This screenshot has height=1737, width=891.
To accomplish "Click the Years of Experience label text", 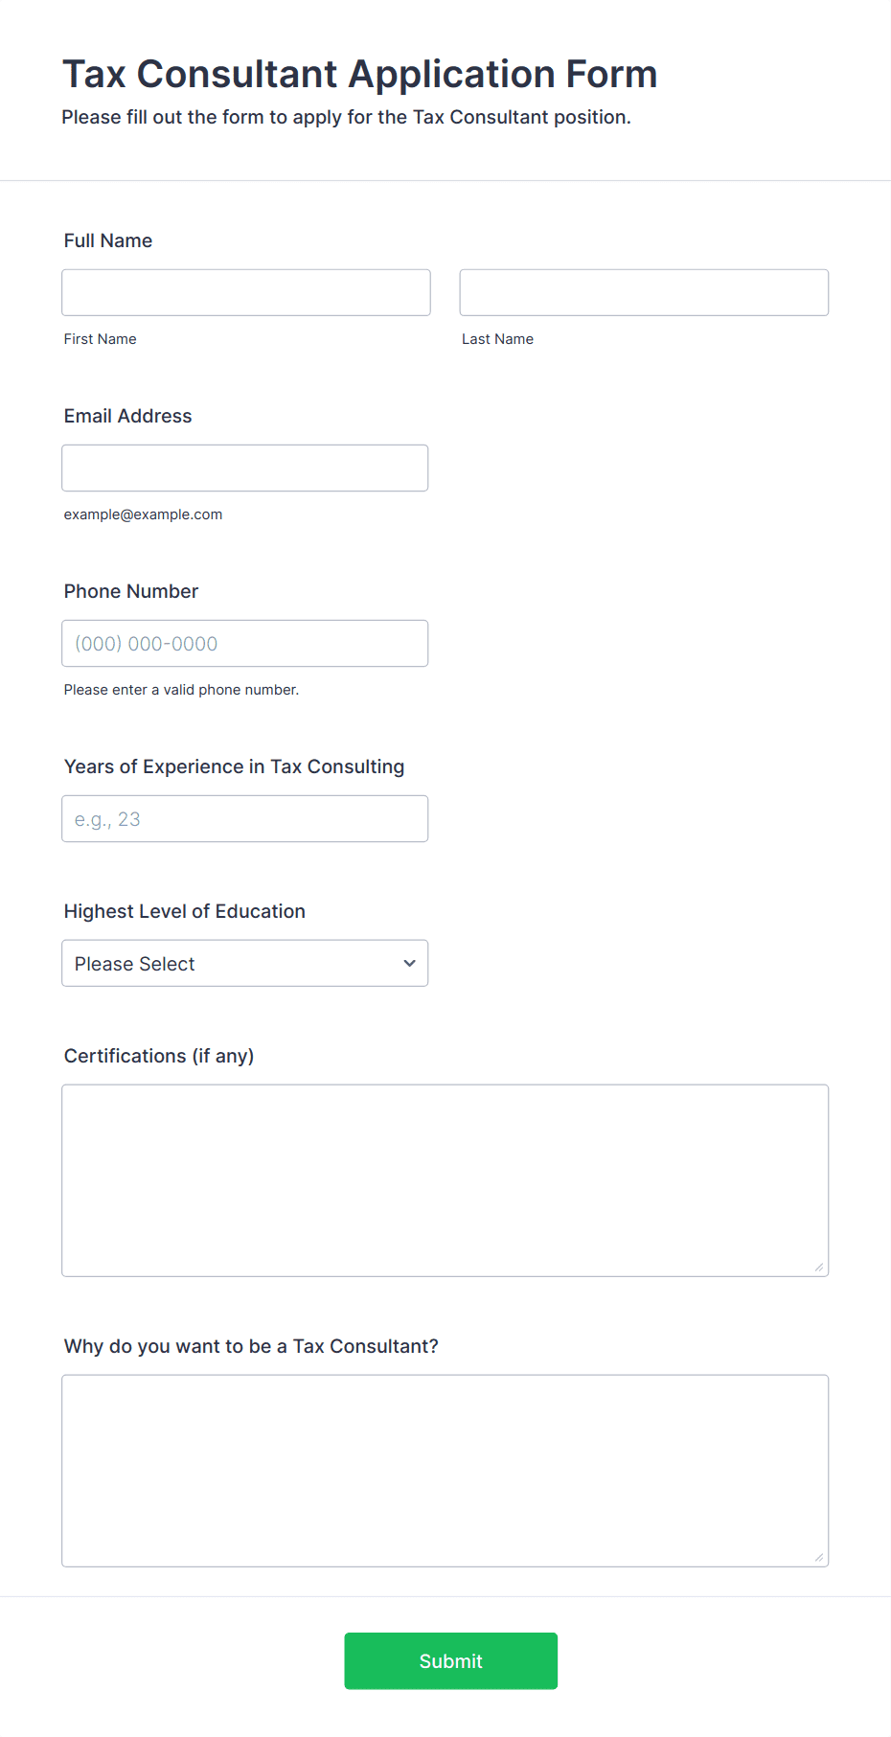I will point(234,766).
